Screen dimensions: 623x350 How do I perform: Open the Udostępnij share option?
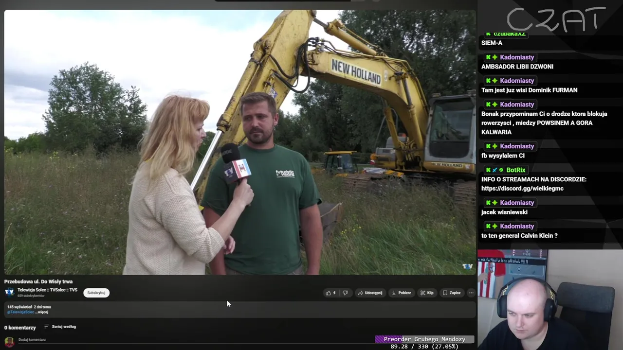point(370,293)
